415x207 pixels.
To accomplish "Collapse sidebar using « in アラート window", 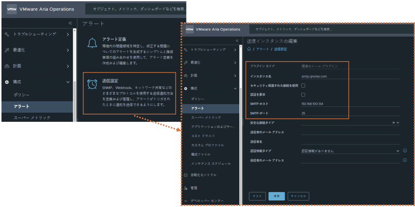I will 70,23.
